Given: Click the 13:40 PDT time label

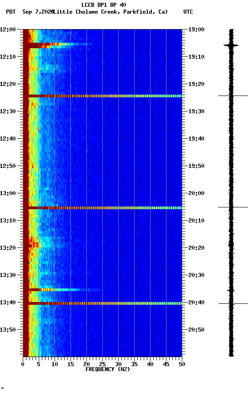Looking at the screenshot, I should 8,303.
